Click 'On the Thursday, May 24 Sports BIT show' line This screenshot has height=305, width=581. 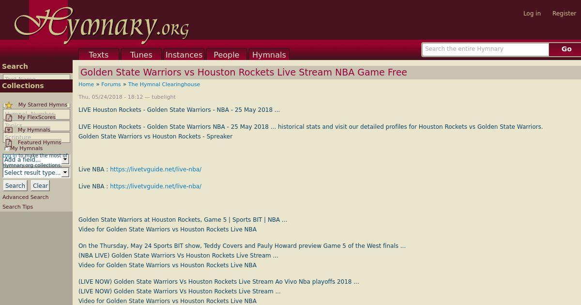242,246
